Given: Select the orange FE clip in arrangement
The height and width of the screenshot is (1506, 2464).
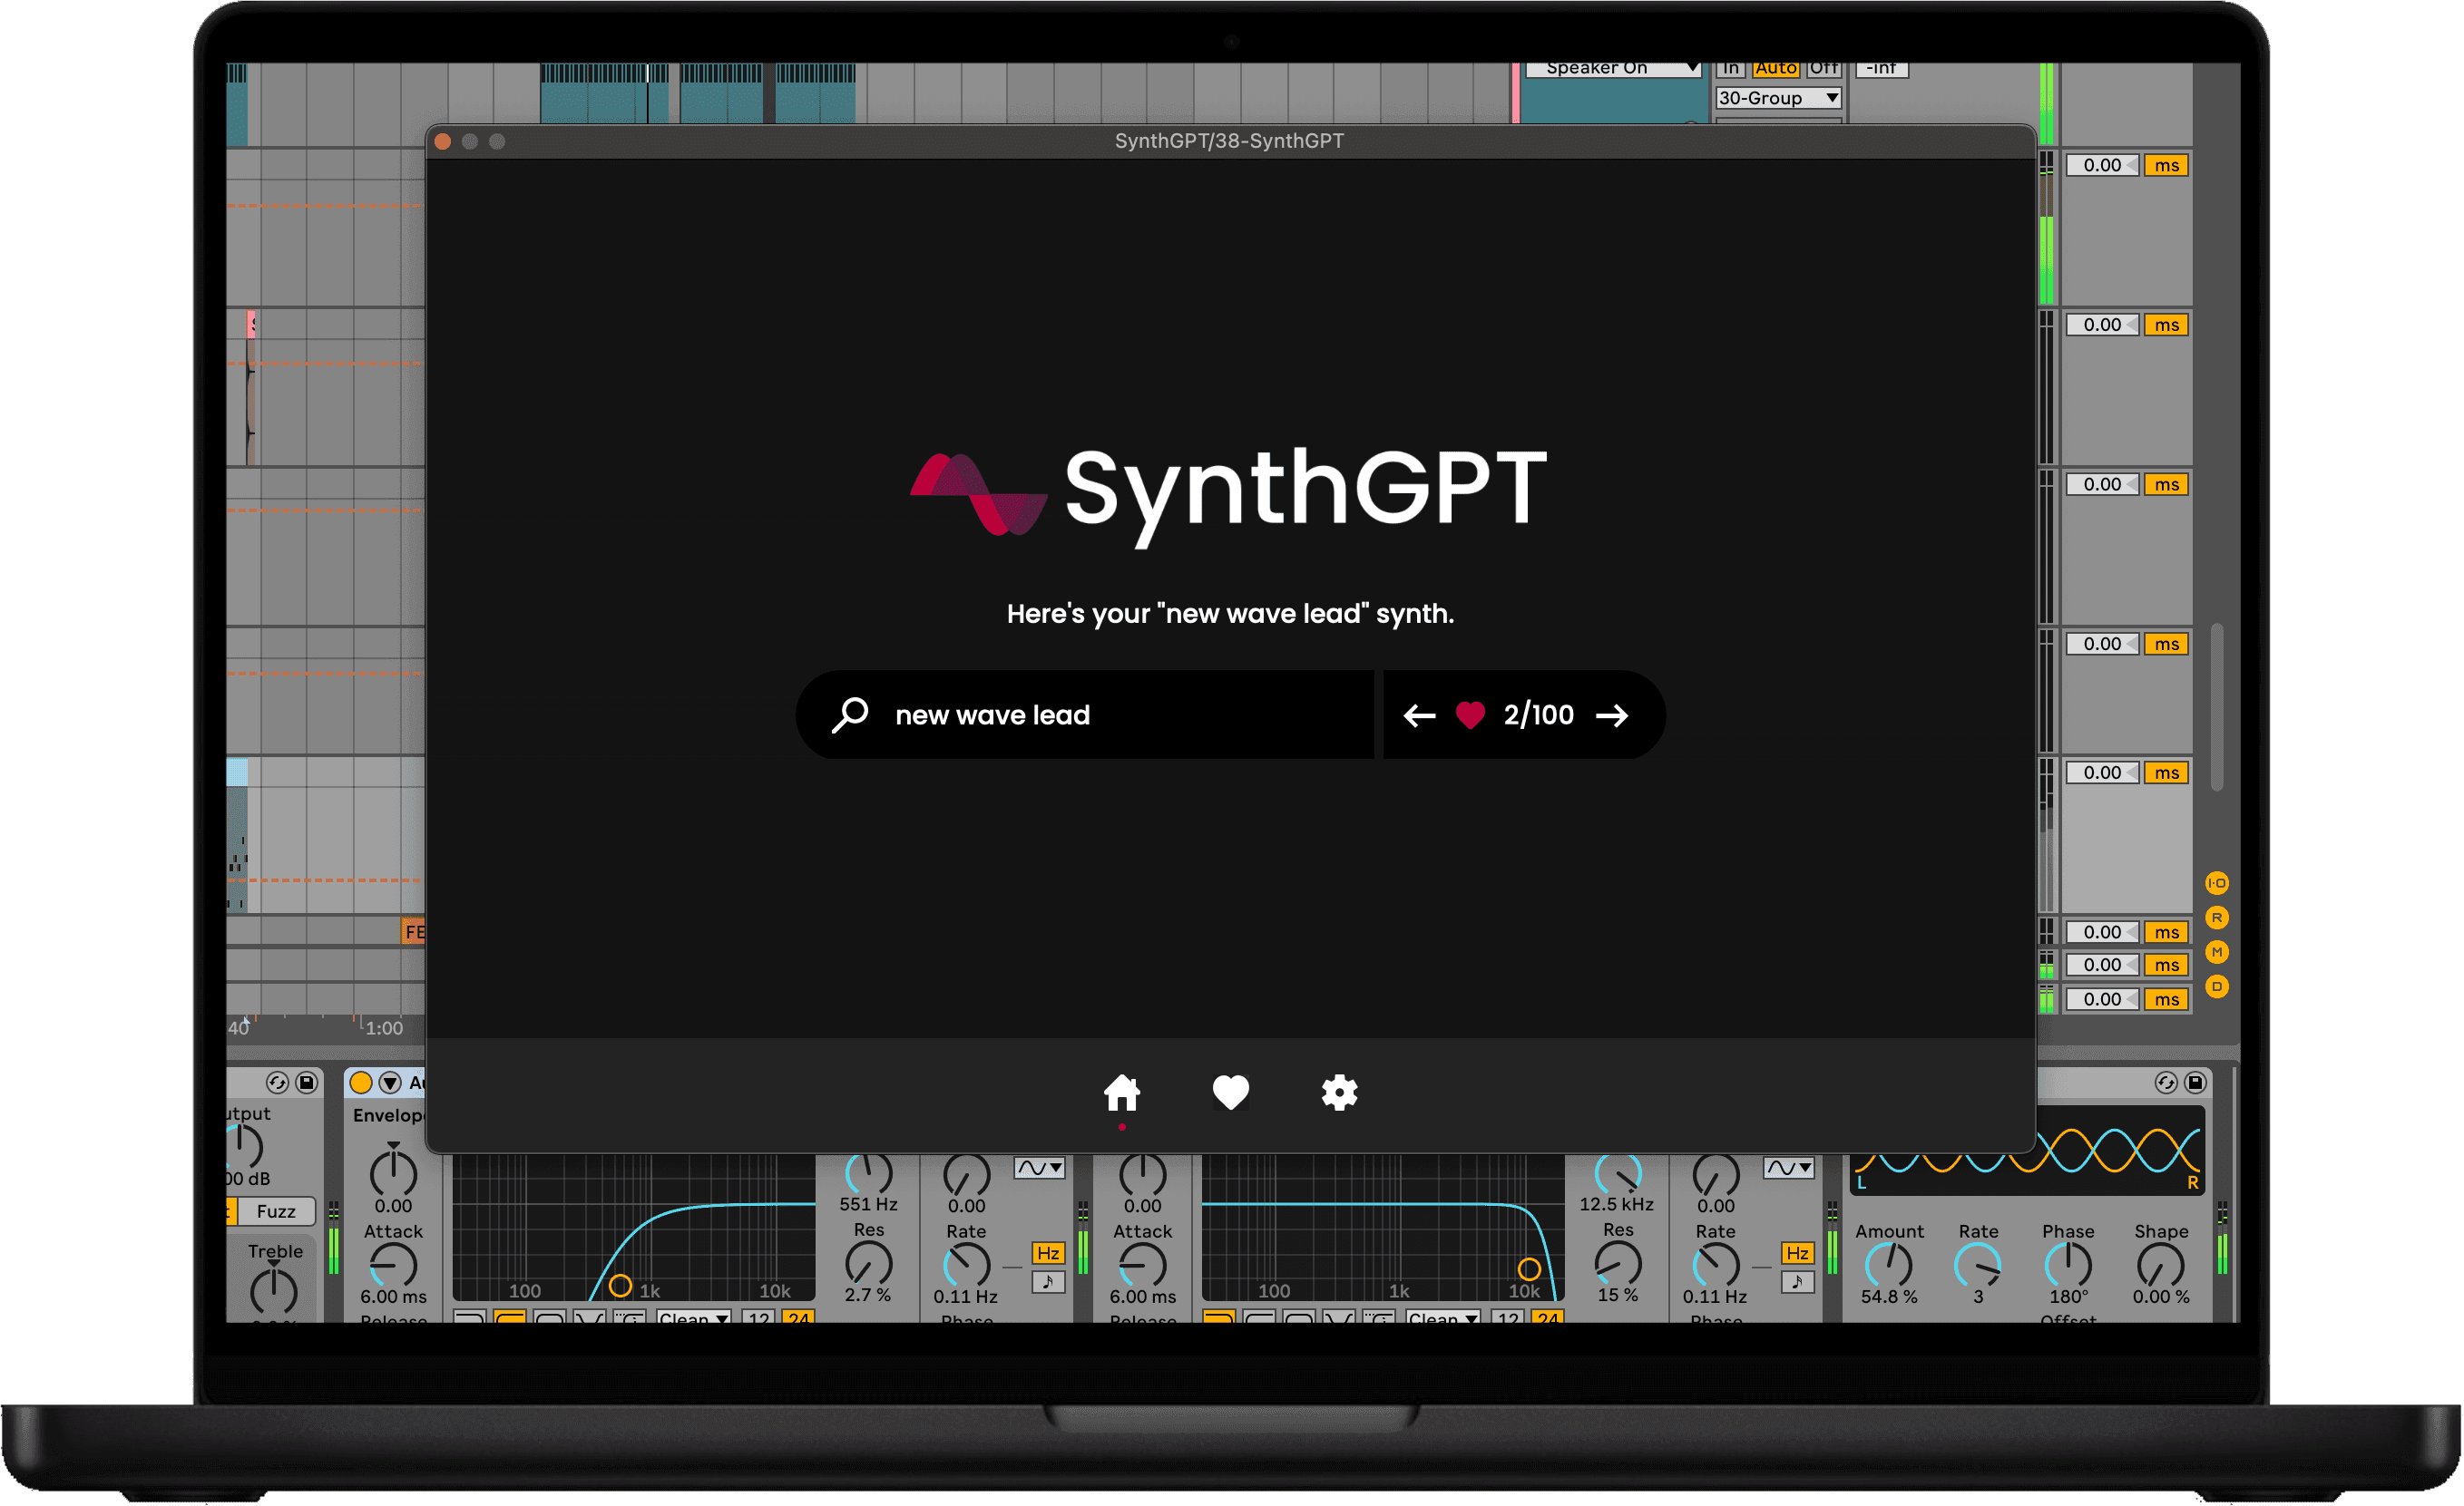Looking at the screenshot, I should [413, 932].
